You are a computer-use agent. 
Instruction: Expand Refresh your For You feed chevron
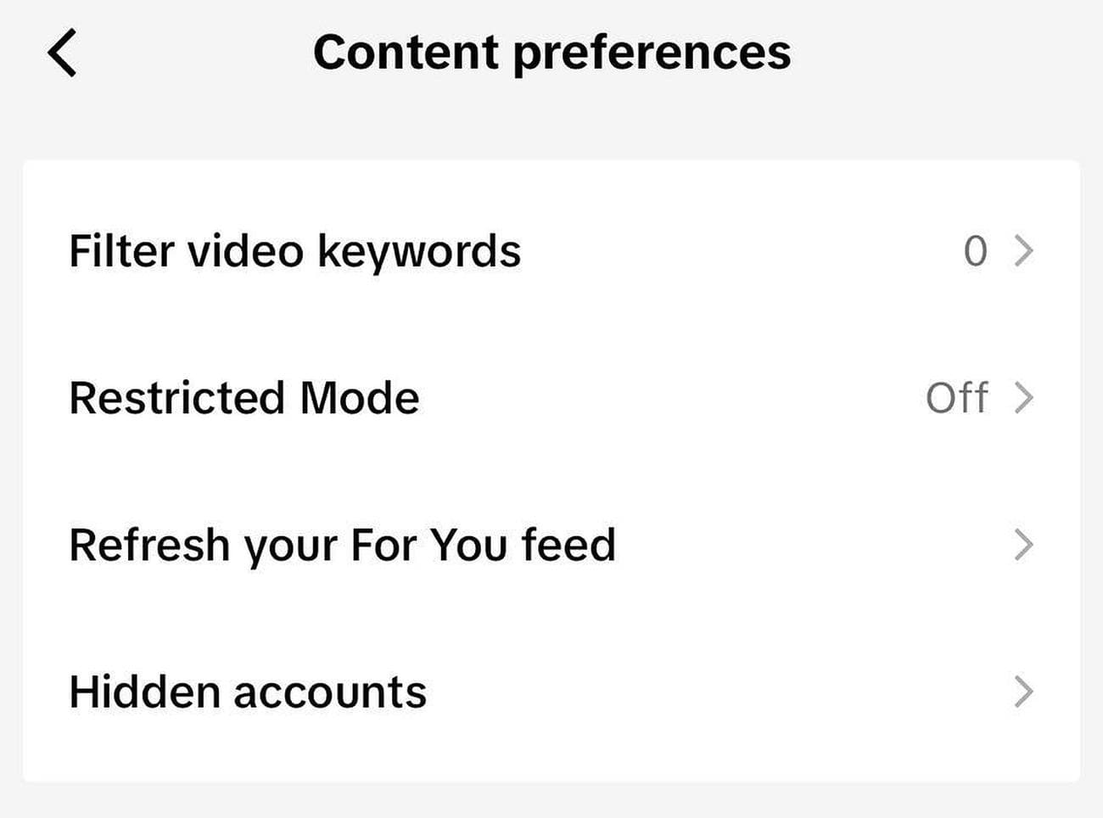[1024, 545]
